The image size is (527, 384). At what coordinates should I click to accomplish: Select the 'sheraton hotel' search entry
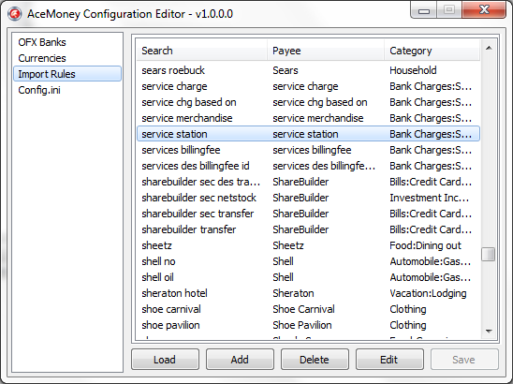(x=174, y=293)
